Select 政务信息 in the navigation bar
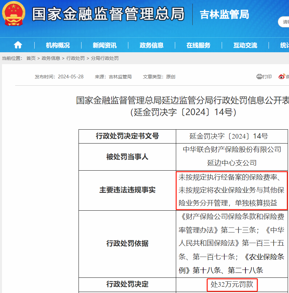The width and height of the screenshot is (289, 293). 151,45
